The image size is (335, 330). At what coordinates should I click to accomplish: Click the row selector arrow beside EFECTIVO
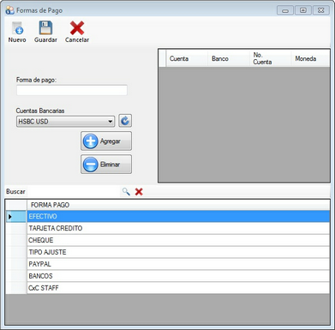16,217
